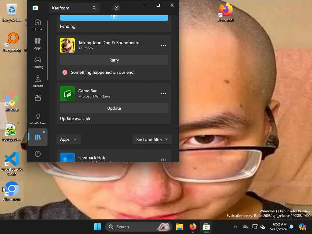Click the Kaufcom search field

[74, 8]
